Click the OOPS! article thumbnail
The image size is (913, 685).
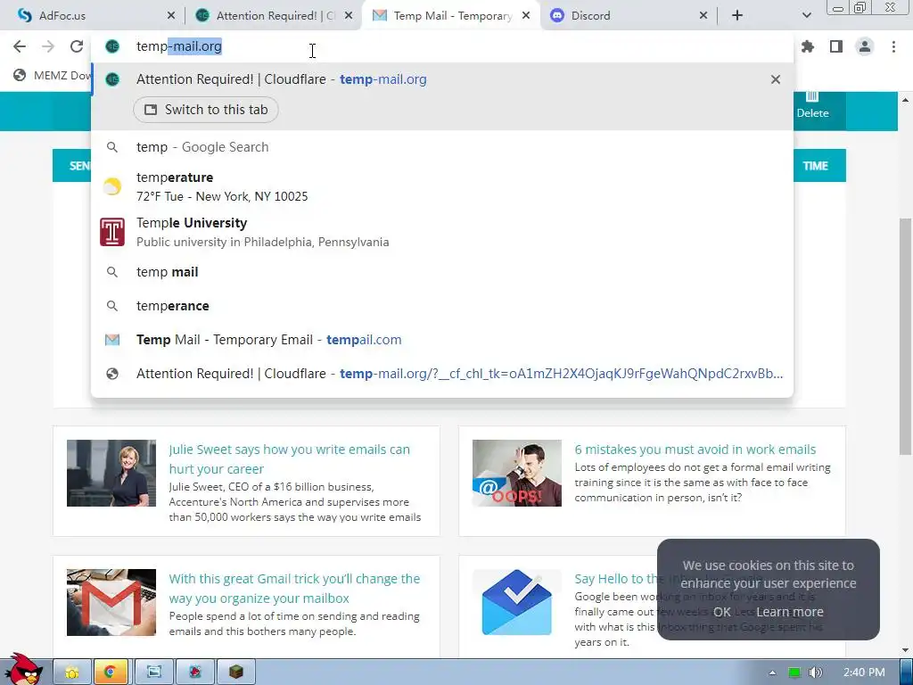click(517, 473)
